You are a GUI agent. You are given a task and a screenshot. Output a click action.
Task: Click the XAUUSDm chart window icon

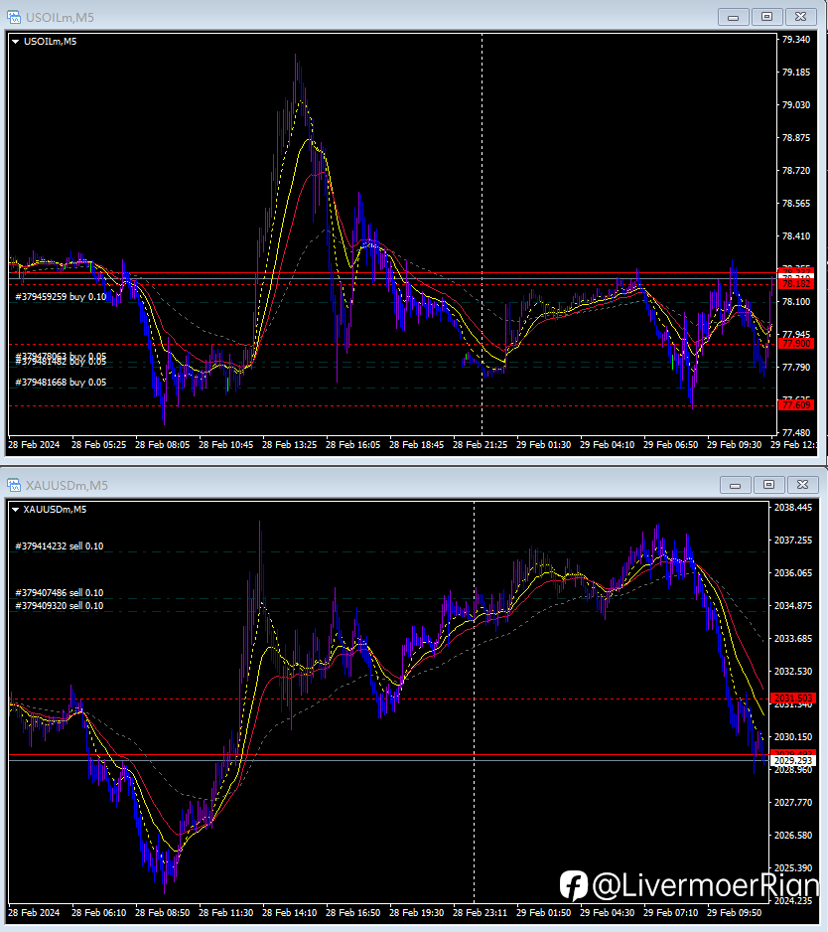pos(13,486)
